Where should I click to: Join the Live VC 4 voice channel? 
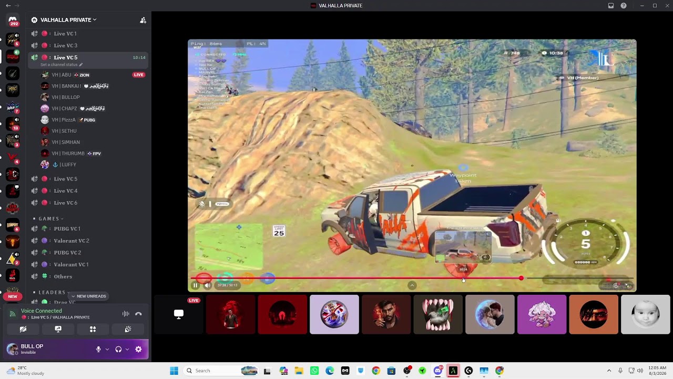click(88, 191)
